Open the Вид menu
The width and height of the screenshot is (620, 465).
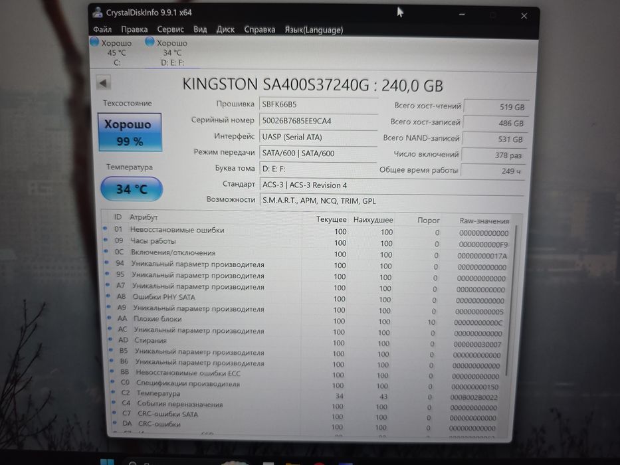click(x=200, y=30)
